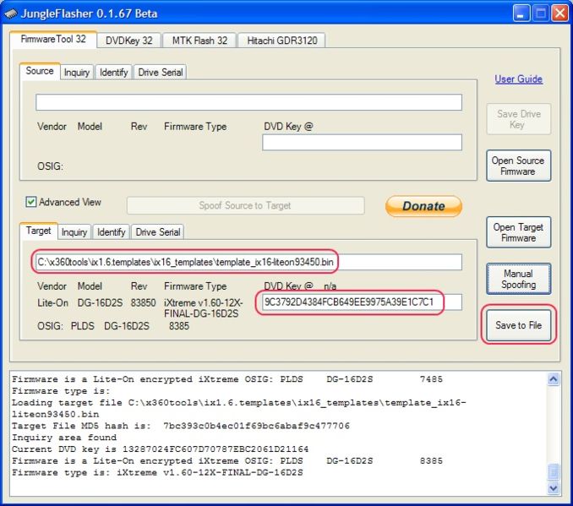Click the 'Current DVD key is' log line
573x506 pixels.
click(160, 449)
